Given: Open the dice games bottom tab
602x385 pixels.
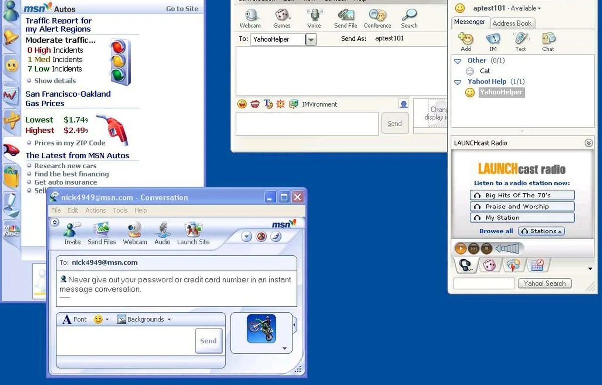Looking at the screenshot, I should (489, 265).
